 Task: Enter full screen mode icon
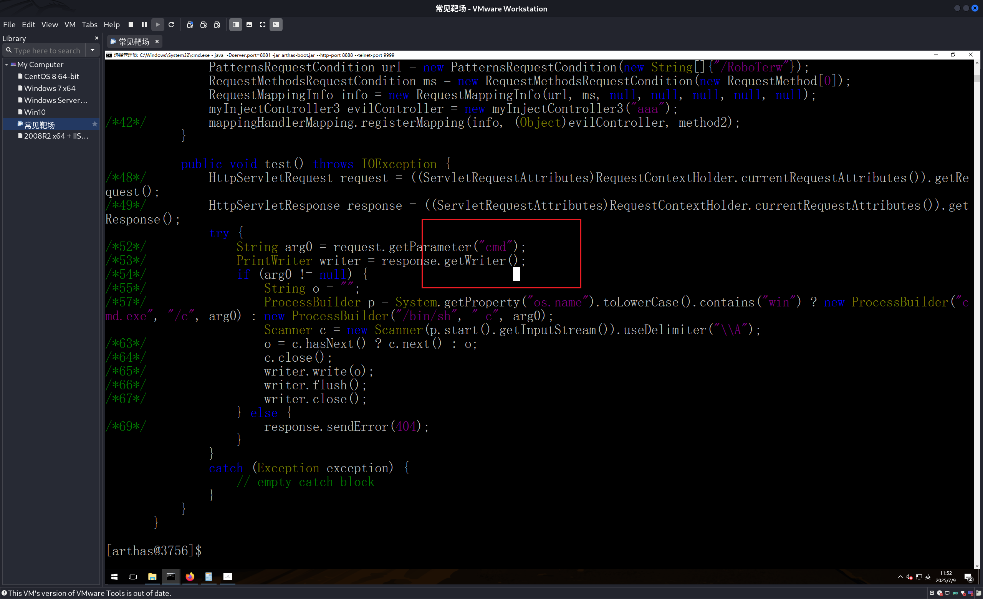263,25
